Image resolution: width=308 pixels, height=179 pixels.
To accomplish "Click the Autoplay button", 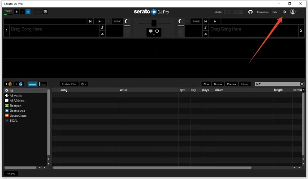I will point(11,173).
